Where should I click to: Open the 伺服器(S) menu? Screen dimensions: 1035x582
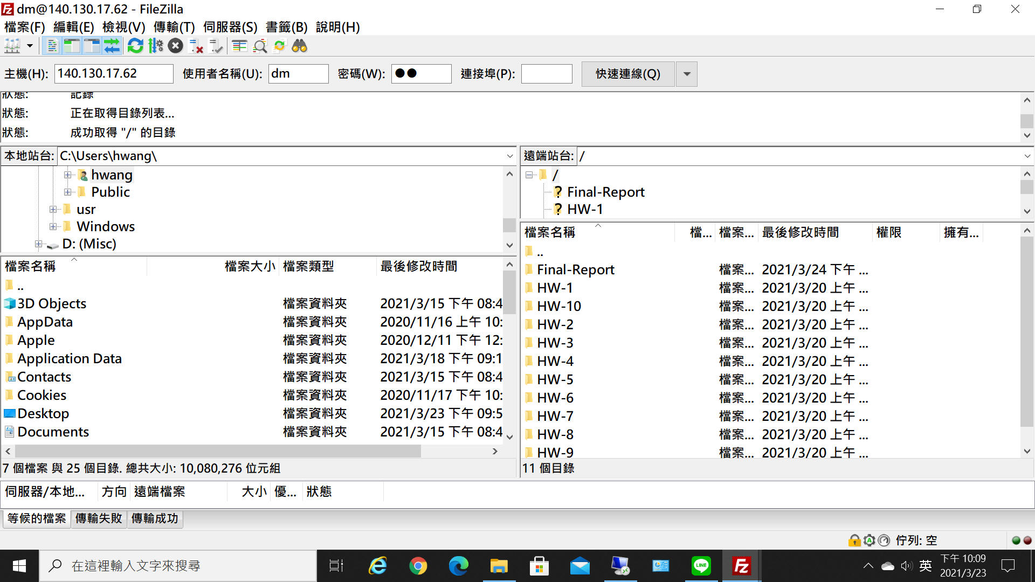(x=230, y=27)
